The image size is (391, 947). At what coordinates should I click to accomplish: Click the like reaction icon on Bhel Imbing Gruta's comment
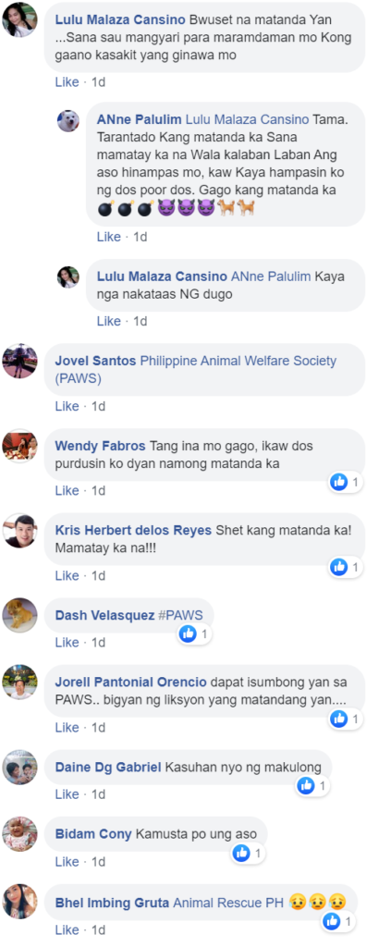332,921
